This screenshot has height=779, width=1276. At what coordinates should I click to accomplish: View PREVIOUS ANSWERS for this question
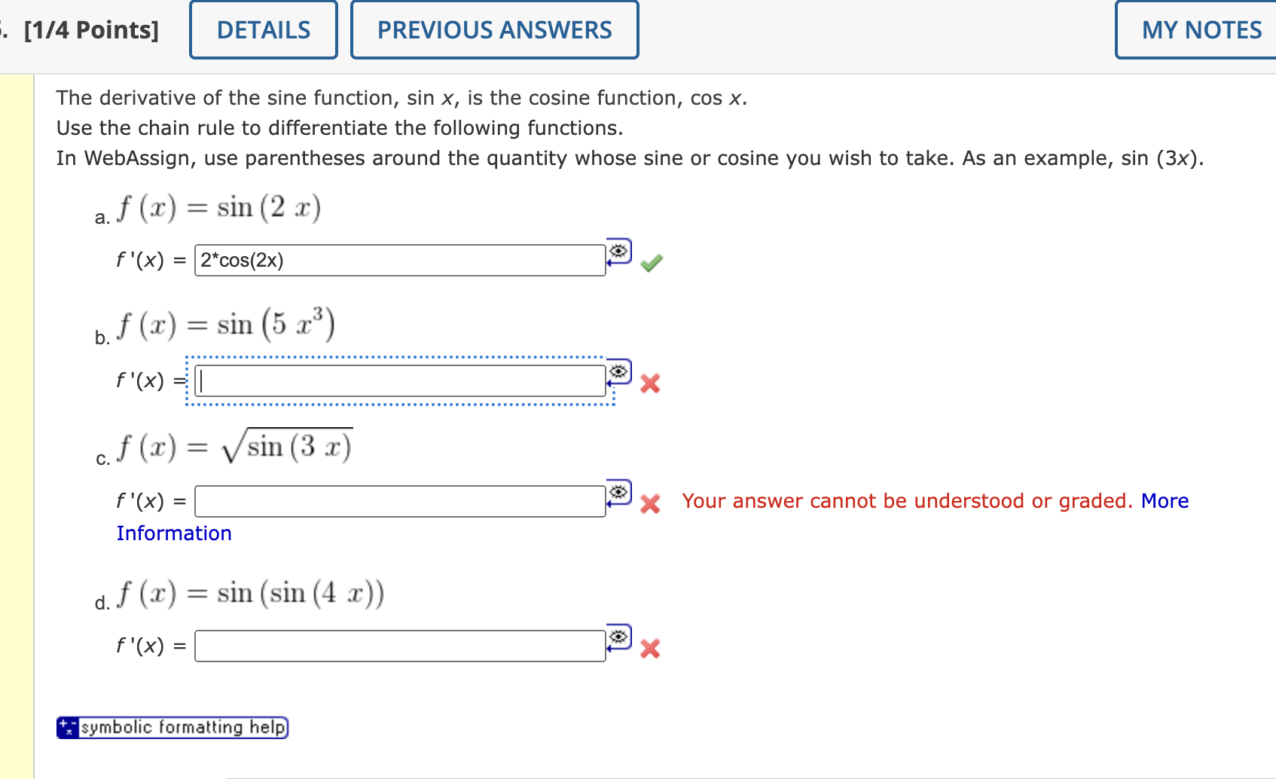point(494,29)
